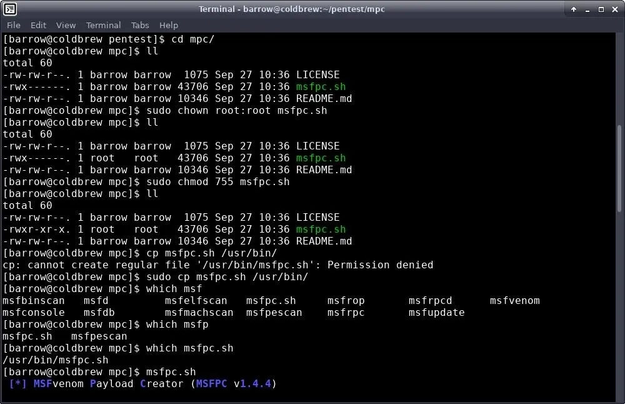Click the /usr/bin/msfpc.sh output line
The height and width of the screenshot is (404, 625).
coord(56,360)
